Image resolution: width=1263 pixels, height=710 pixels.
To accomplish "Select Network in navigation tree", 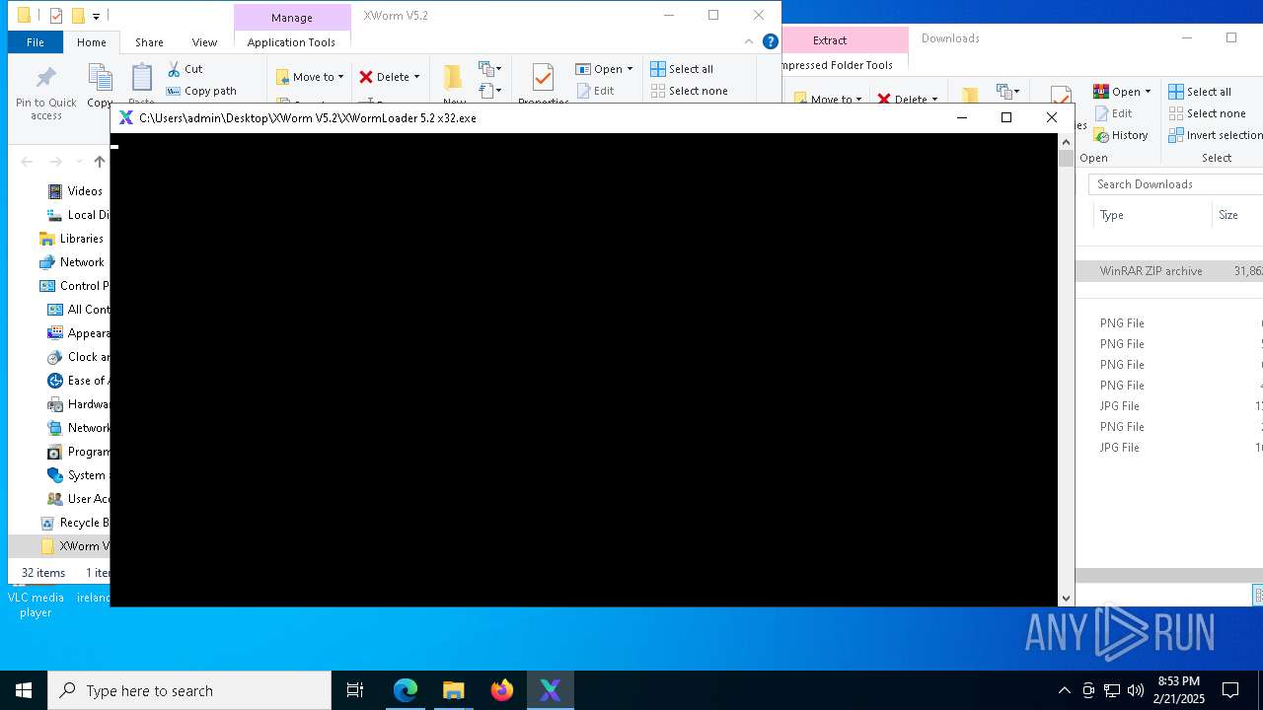I will 71,262.
